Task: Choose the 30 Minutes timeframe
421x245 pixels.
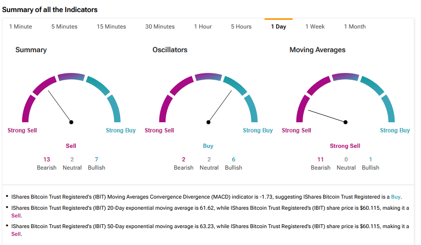Action: pyautogui.click(x=160, y=27)
